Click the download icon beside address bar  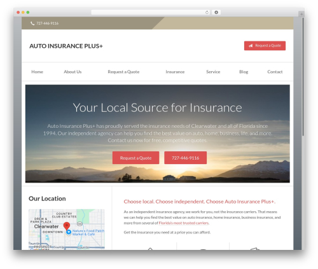click(216, 12)
